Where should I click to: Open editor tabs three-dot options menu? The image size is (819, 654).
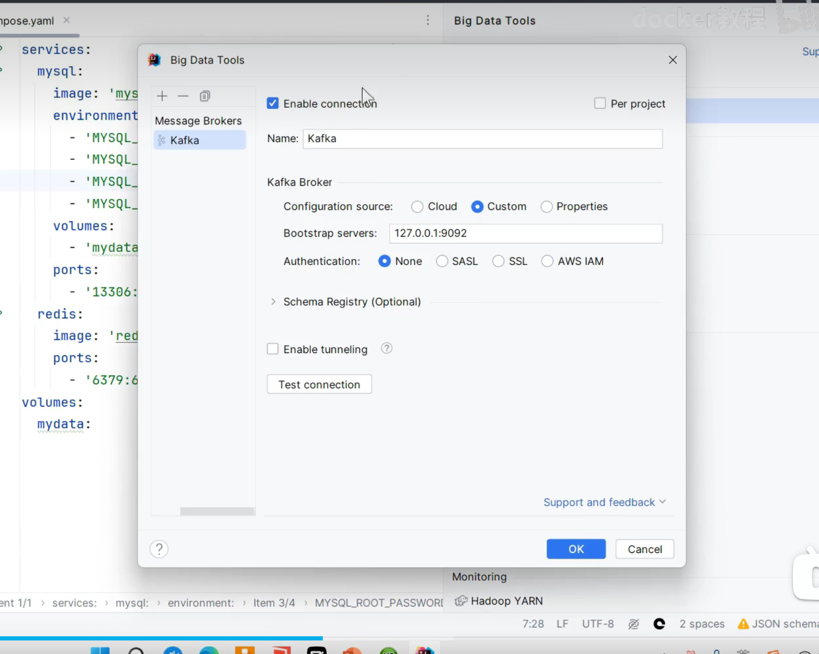click(x=428, y=20)
